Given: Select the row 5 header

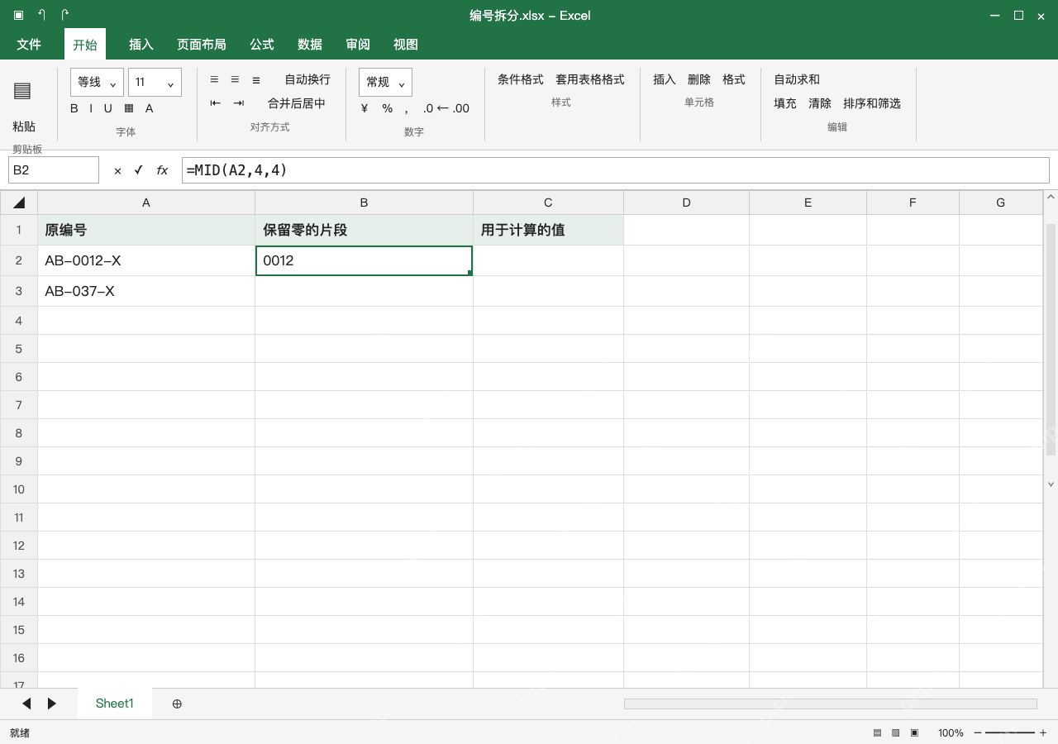Looking at the screenshot, I should [19, 349].
